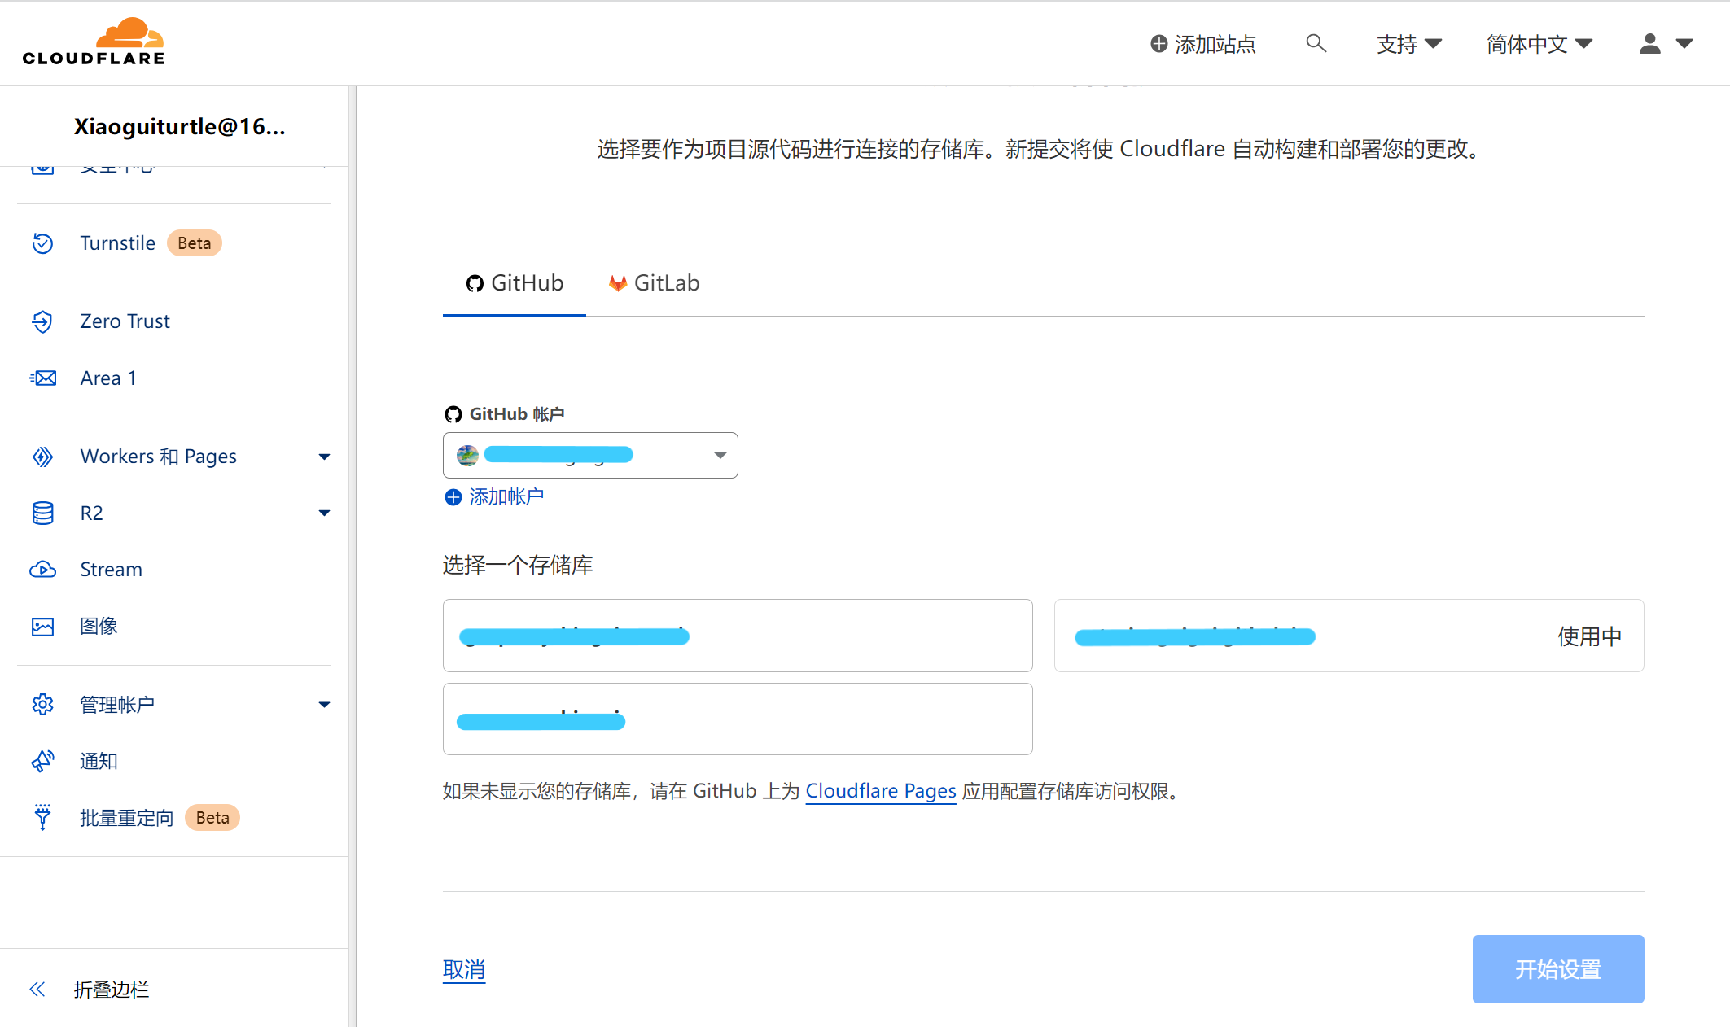Screen dimensions: 1730x1027
Task: Expand the R2 submenu arrow
Action: (324, 513)
